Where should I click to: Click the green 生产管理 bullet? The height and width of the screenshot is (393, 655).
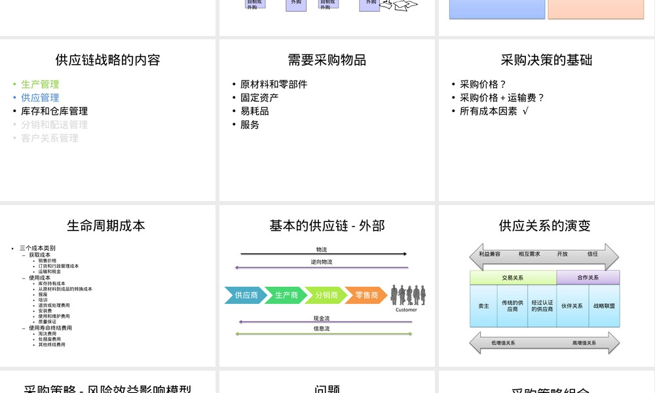point(40,84)
